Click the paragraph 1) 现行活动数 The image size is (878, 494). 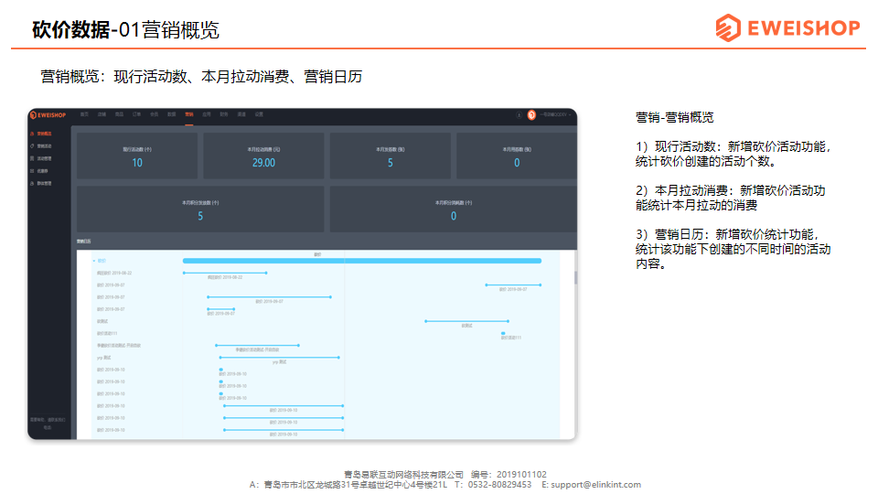[733, 154]
